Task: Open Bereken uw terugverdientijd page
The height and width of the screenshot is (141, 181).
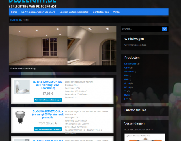Action: coord(74,12)
